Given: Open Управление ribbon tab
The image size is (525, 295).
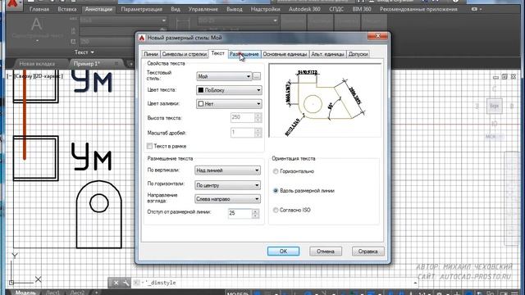Looking at the screenshot, I should coord(203,9).
